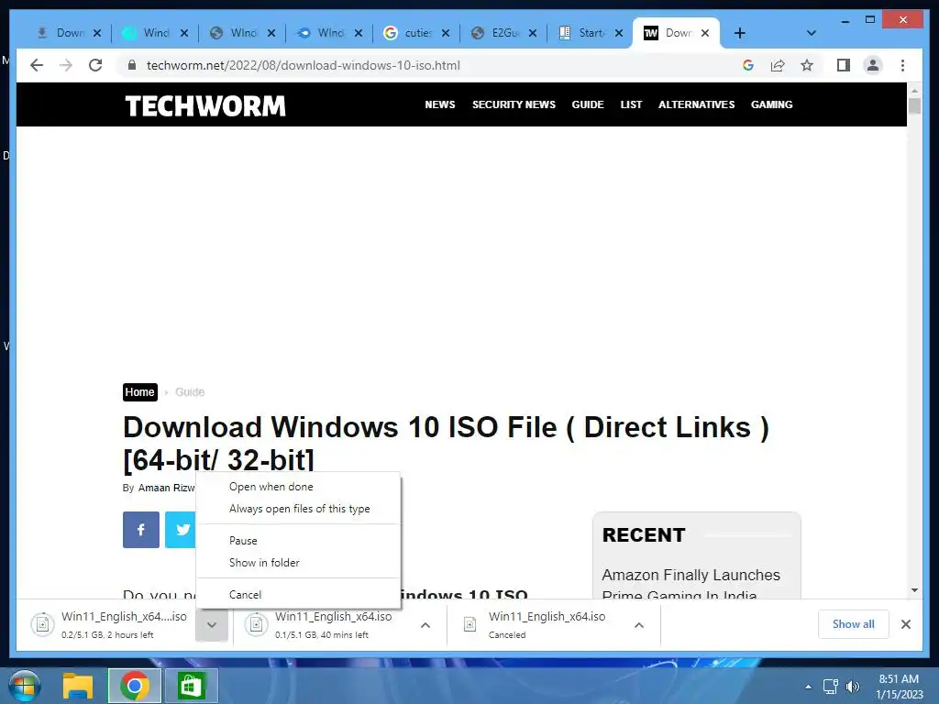Expand options for the canceled download
The height and width of the screenshot is (704, 939).
tap(639, 625)
